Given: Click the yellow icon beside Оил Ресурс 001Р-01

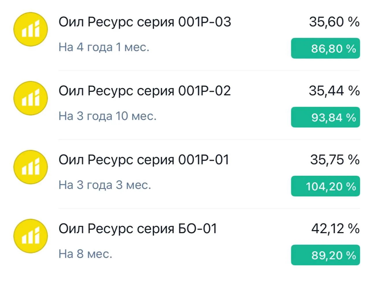Looking at the screenshot, I should pyautogui.click(x=31, y=167).
